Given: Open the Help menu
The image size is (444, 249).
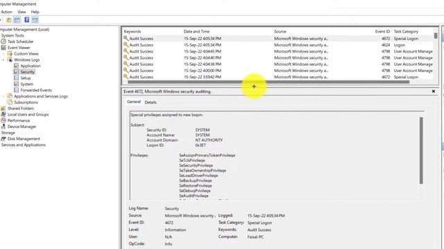Looking at the screenshot, I should pos(35,12).
